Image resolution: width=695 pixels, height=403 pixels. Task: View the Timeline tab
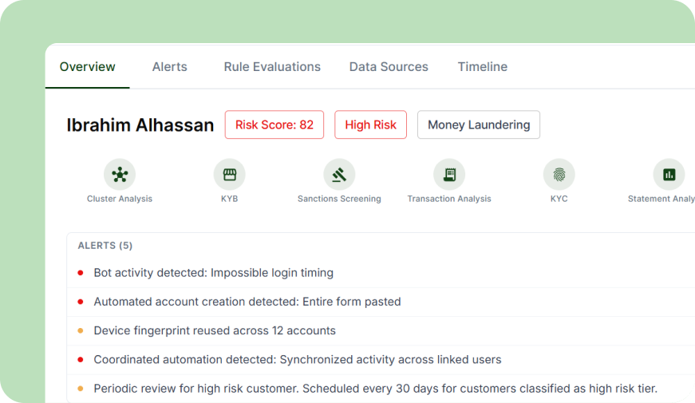(x=482, y=67)
